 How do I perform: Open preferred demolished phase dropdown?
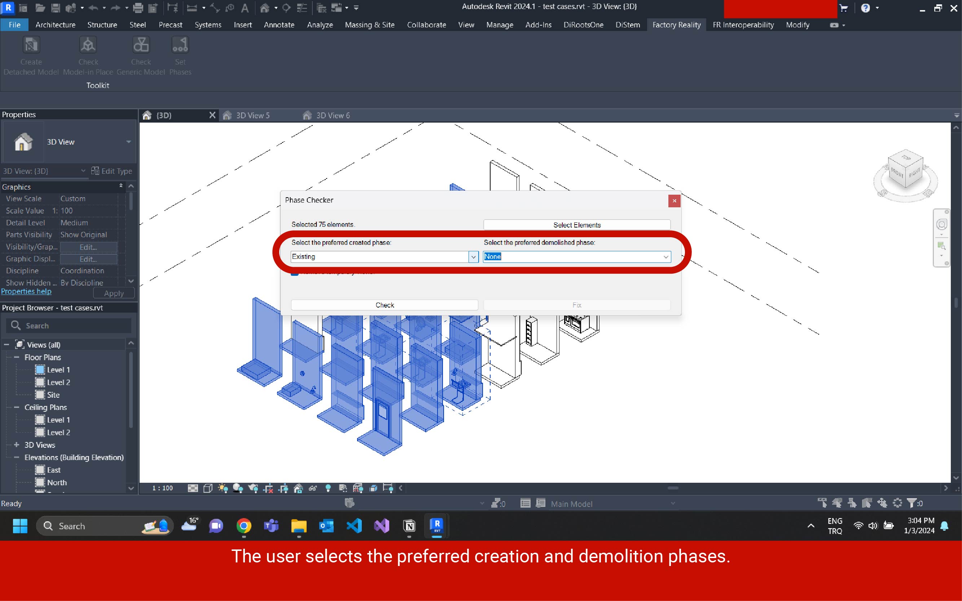point(666,257)
